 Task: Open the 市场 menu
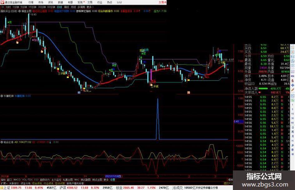[x=41, y=2]
